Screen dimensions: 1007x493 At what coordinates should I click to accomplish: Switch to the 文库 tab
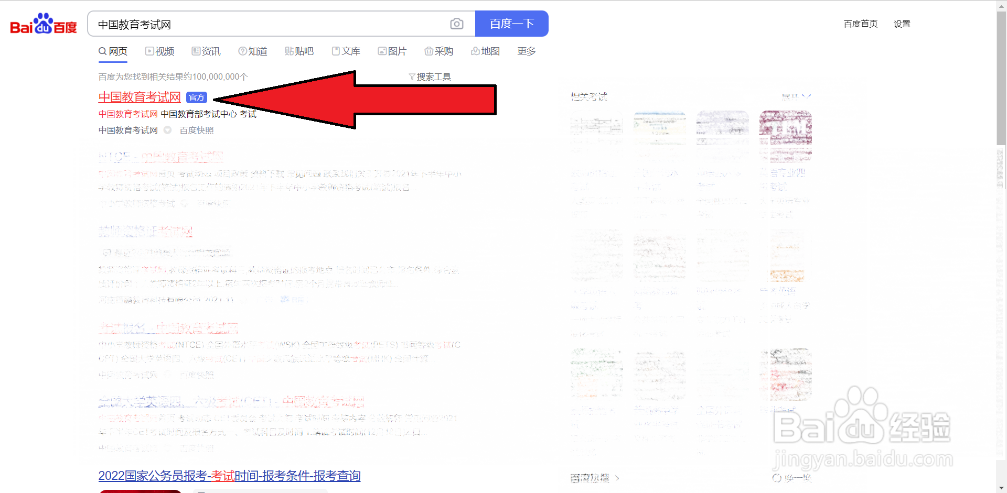point(346,51)
